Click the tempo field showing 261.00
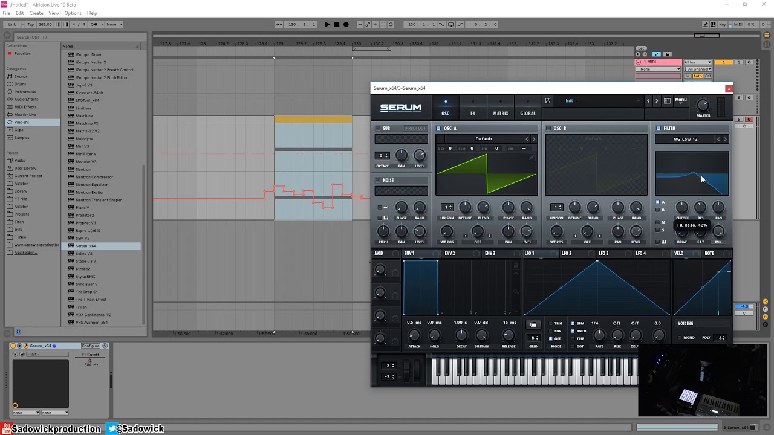 coord(45,24)
